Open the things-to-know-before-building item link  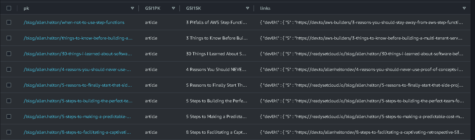click(x=78, y=38)
